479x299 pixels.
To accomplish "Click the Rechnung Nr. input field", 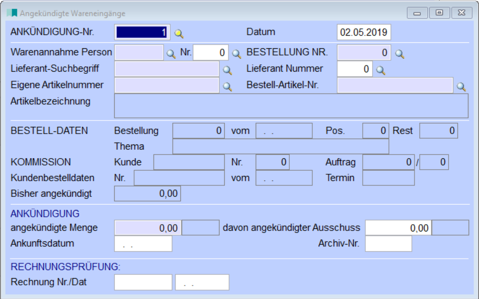I will [143, 282].
